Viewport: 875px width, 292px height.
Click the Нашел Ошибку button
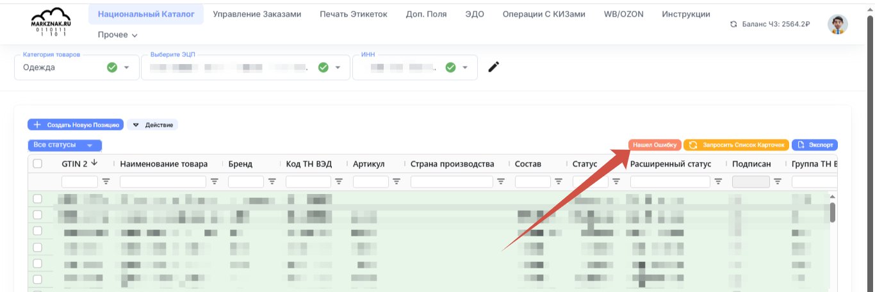point(655,145)
